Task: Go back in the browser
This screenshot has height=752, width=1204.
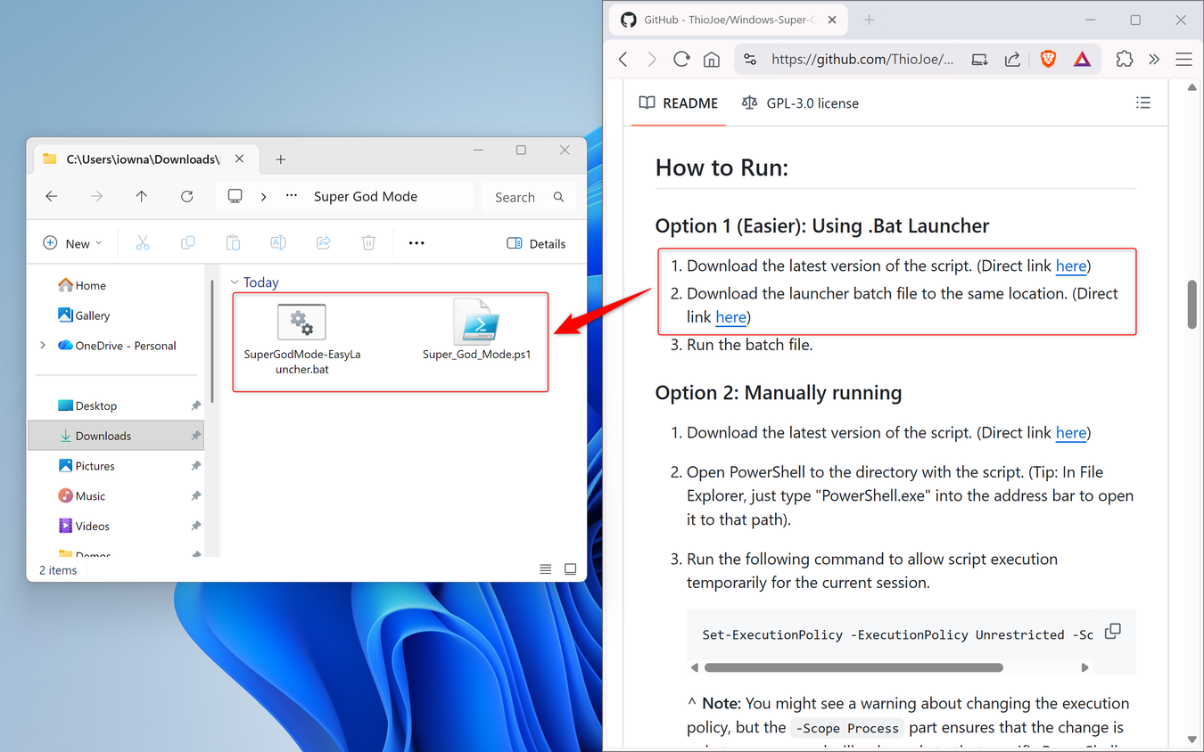Action: click(x=623, y=60)
